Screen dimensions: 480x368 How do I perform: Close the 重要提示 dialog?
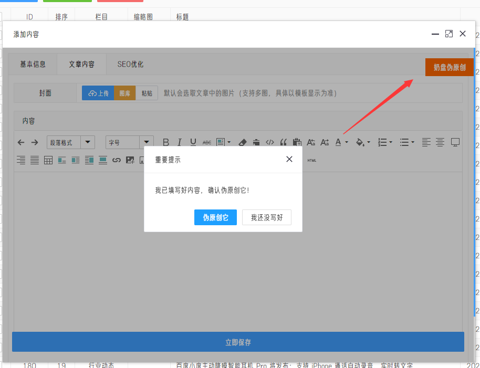tap(289, 159)
